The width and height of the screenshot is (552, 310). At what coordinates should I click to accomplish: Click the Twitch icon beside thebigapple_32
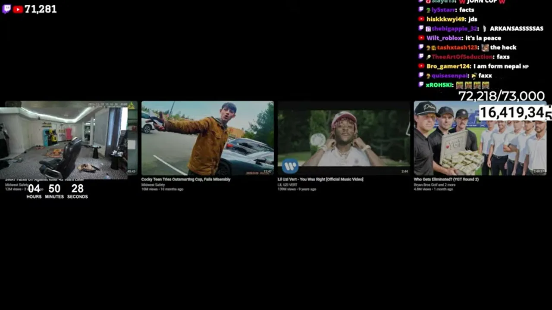pyautogui.click(x=421, y=28)
